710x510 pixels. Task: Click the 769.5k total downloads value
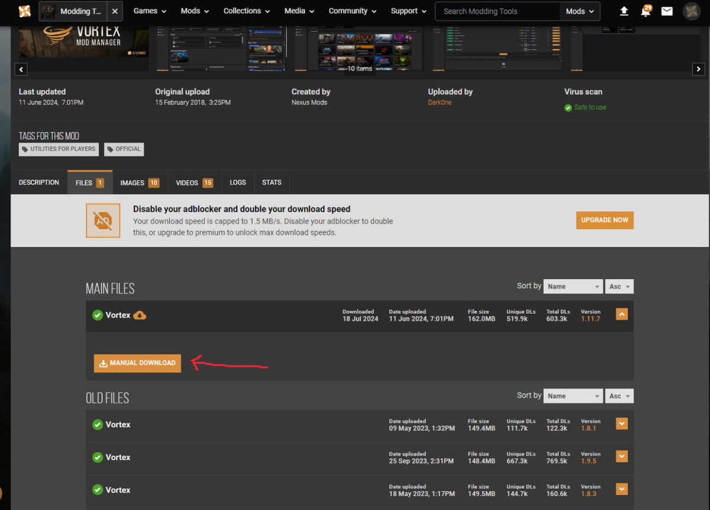point(557,461)
